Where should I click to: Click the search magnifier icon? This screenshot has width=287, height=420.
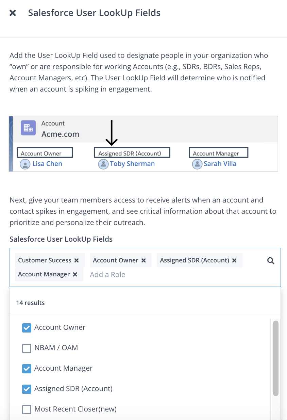click(271, 261)
